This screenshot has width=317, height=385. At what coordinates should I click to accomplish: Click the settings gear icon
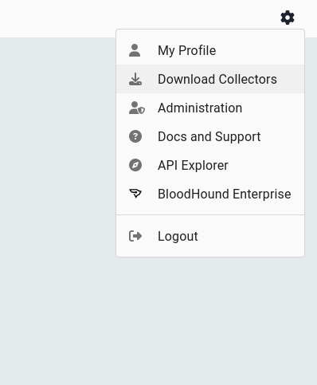[x=288, y=18]
